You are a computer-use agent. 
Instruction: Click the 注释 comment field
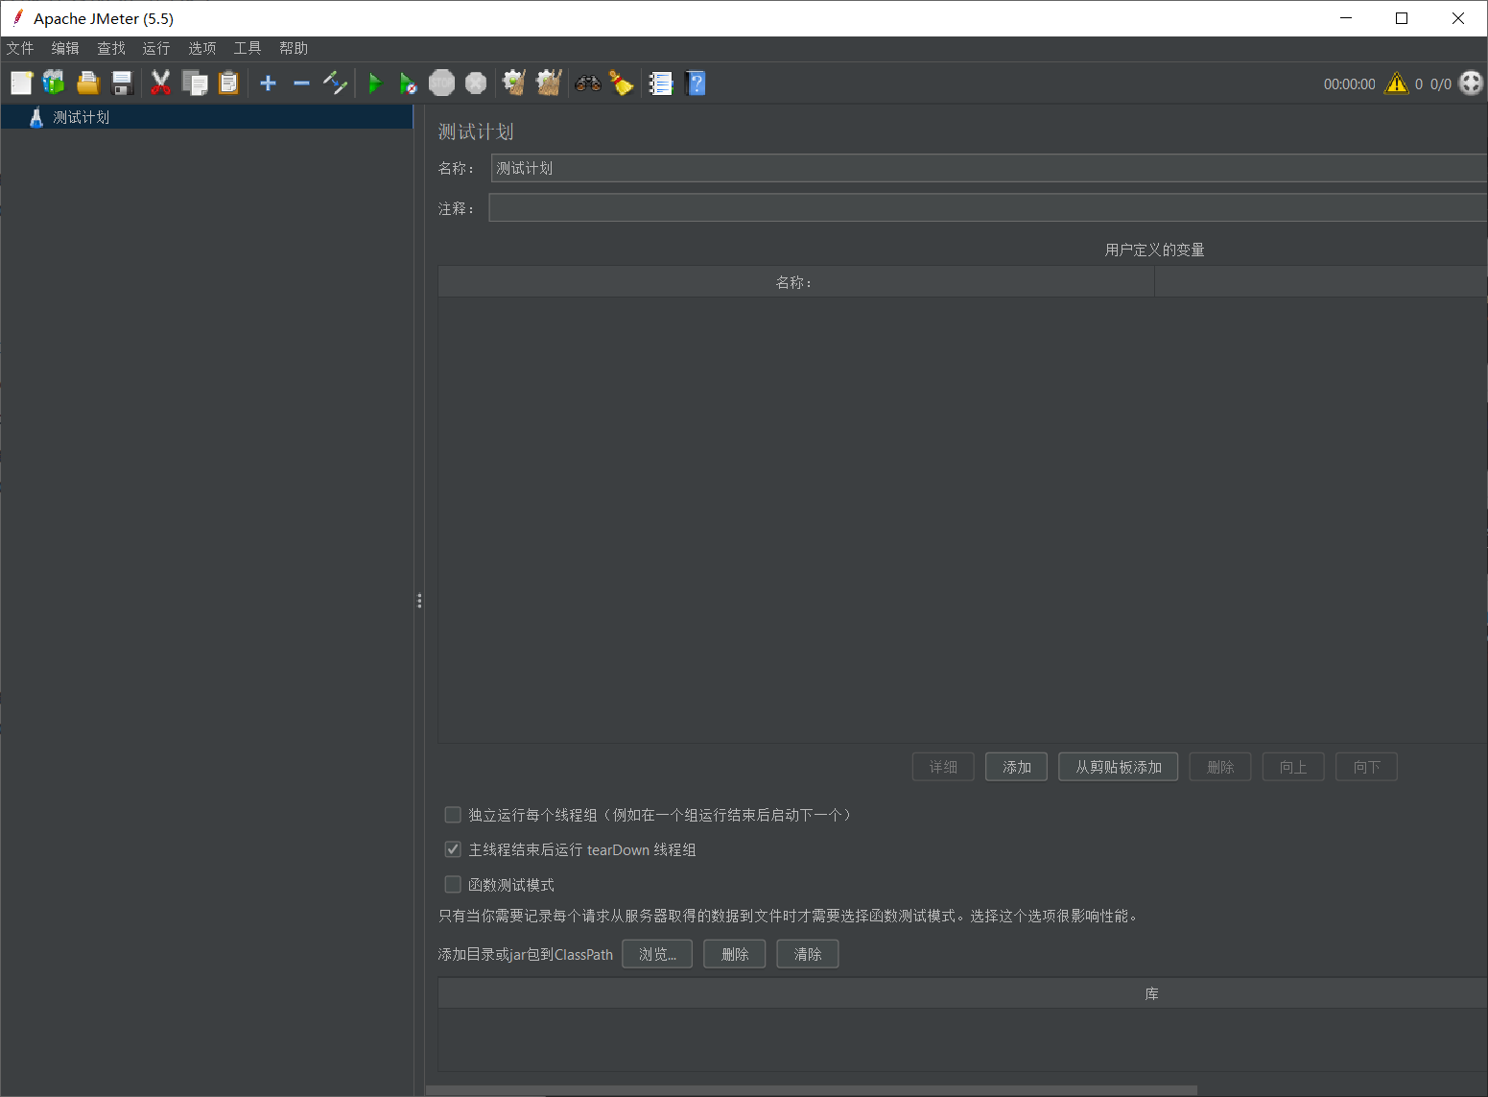point(988,207)
